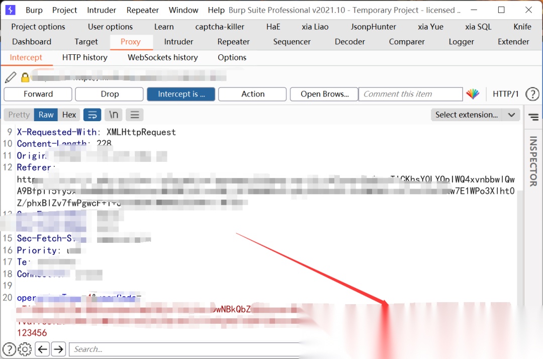This screenshot has width=543, height=359.
Task: Open the Intruder menu in menu bar
Action: [102, 10]
